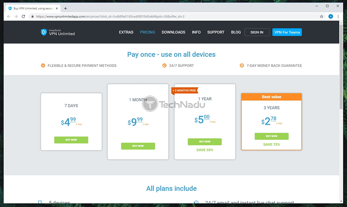Select the Buy VPN Unlimited browser tab
Screen dimensions: 347x207
pyautogui.click(x=33, y=8)
